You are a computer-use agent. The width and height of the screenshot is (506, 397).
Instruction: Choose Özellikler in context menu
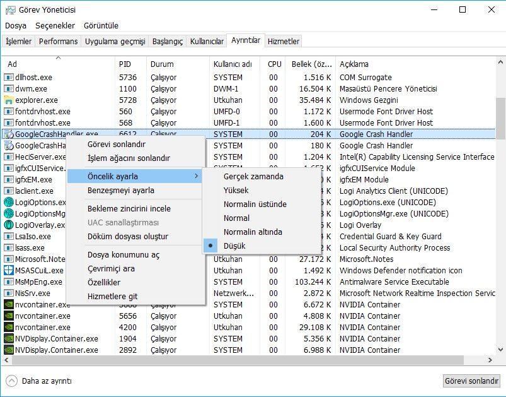tap(135, 283)
